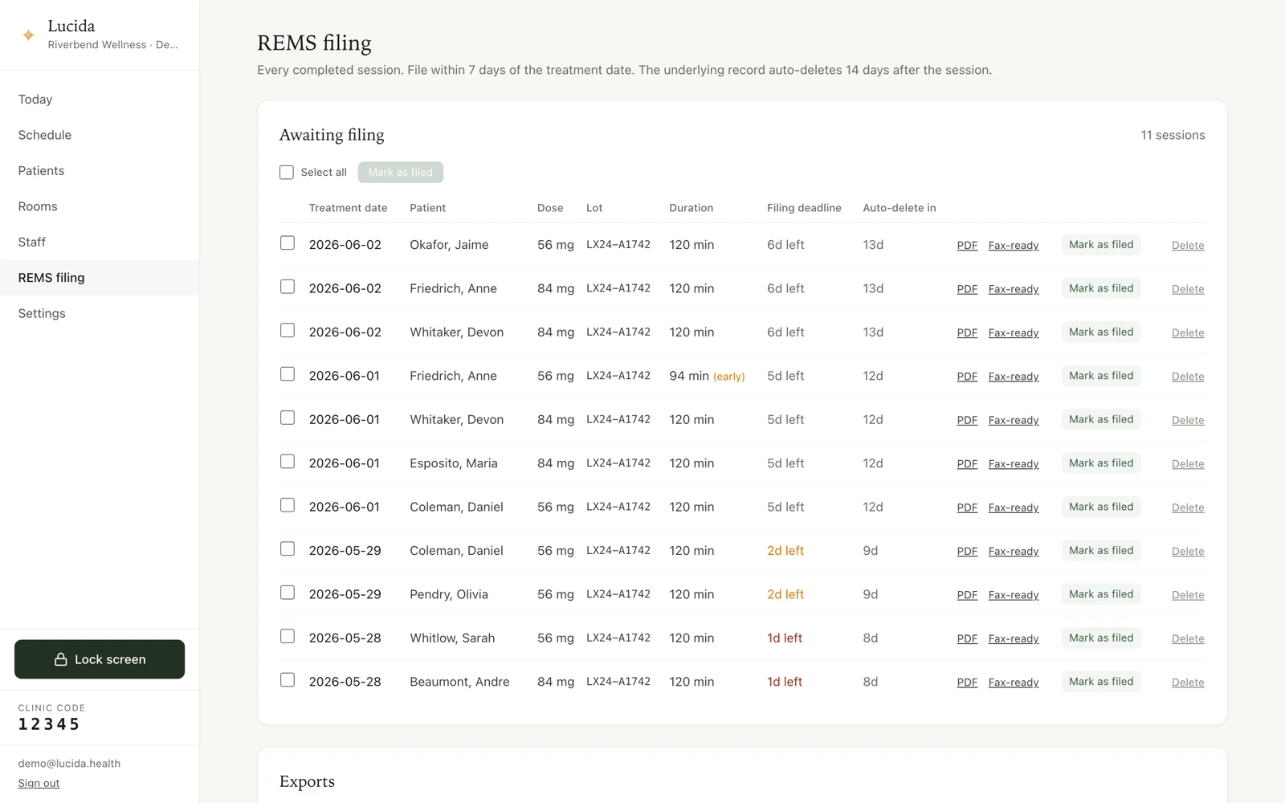Delete the Beaumont, Andre session
The image size is (1285, 803).
(x=1188, y=683)
